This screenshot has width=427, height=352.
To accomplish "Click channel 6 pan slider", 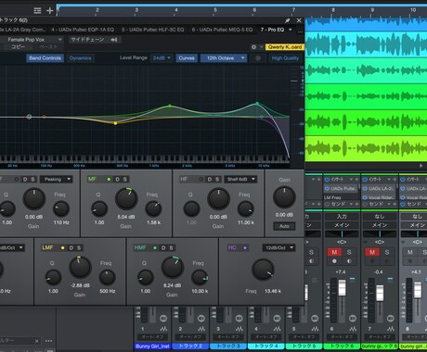I will coord(342,234).
